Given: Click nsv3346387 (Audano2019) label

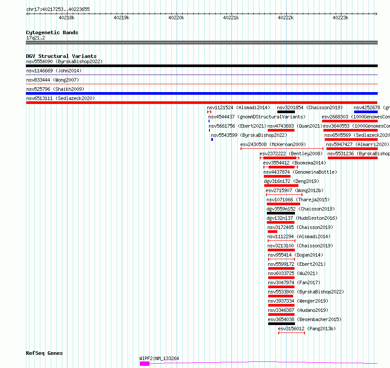Looking at the screenshot, I should click(298, 310).
